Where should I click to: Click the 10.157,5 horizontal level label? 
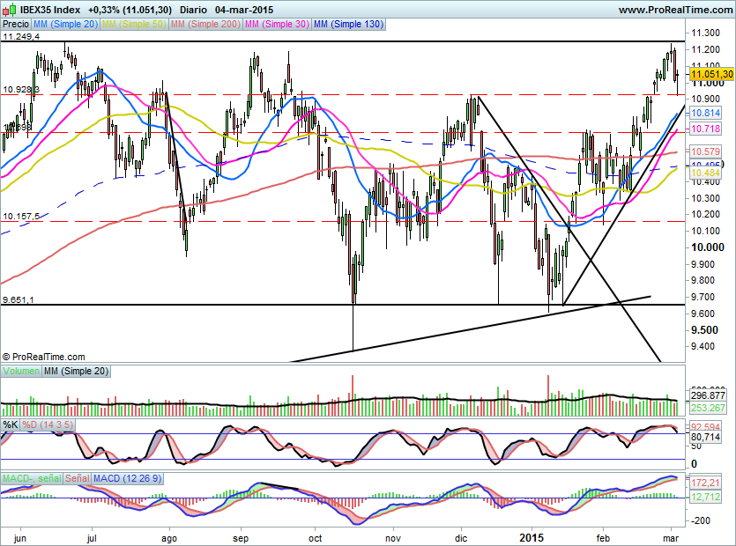click(21, 217)
